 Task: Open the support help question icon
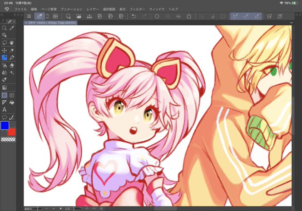point(280,16)
